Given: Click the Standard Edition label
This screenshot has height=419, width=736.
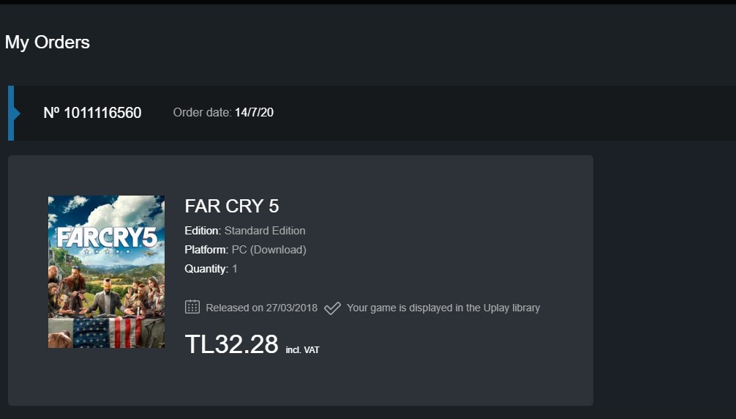Looking at the screenshot, I should pos(265,231).
